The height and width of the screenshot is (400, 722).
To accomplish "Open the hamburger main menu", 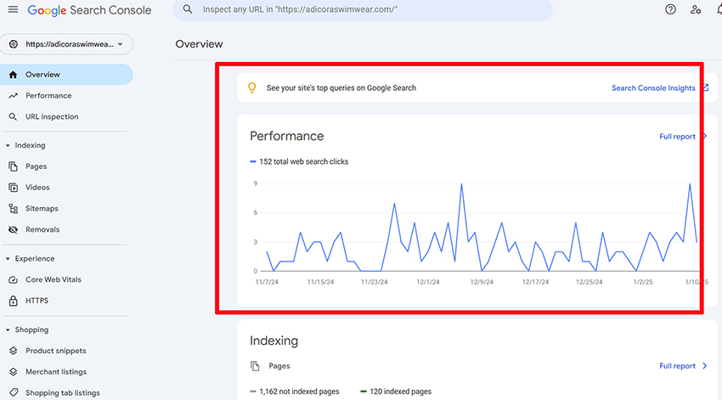I will (x=13, y=9).
